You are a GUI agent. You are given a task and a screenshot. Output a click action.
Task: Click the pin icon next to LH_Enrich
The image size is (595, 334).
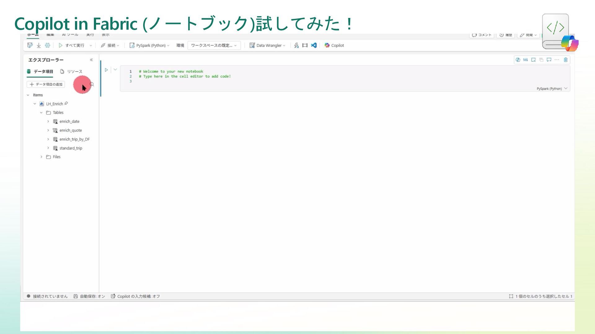tap(66, 103)
